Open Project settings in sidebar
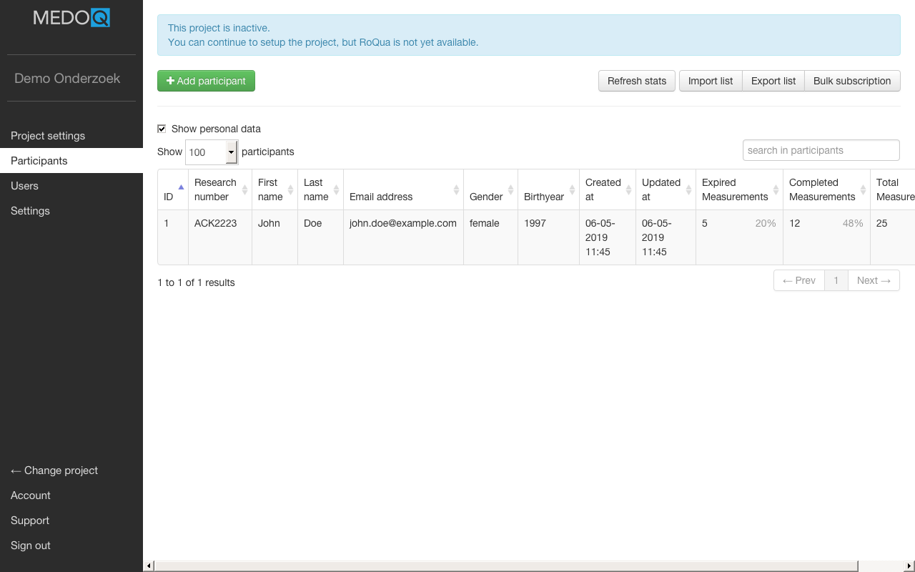 point(48,136)
